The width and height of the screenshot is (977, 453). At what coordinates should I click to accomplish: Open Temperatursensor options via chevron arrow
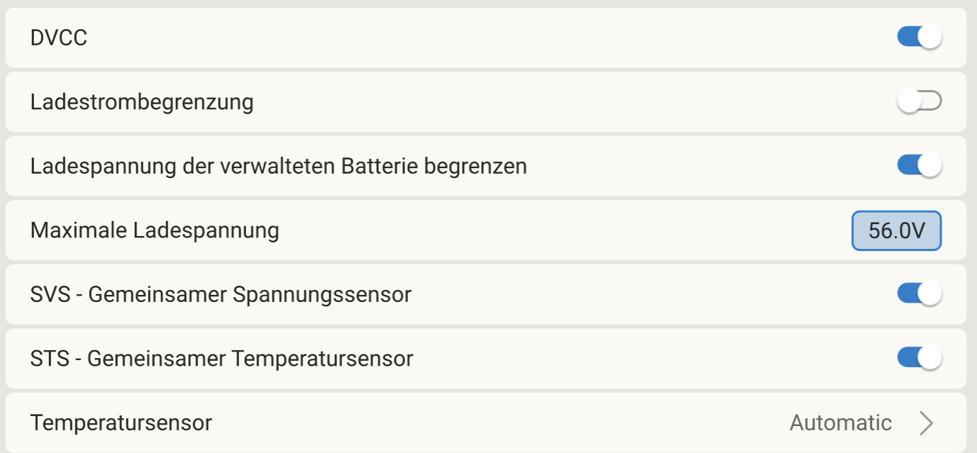(x=926, y=423)
